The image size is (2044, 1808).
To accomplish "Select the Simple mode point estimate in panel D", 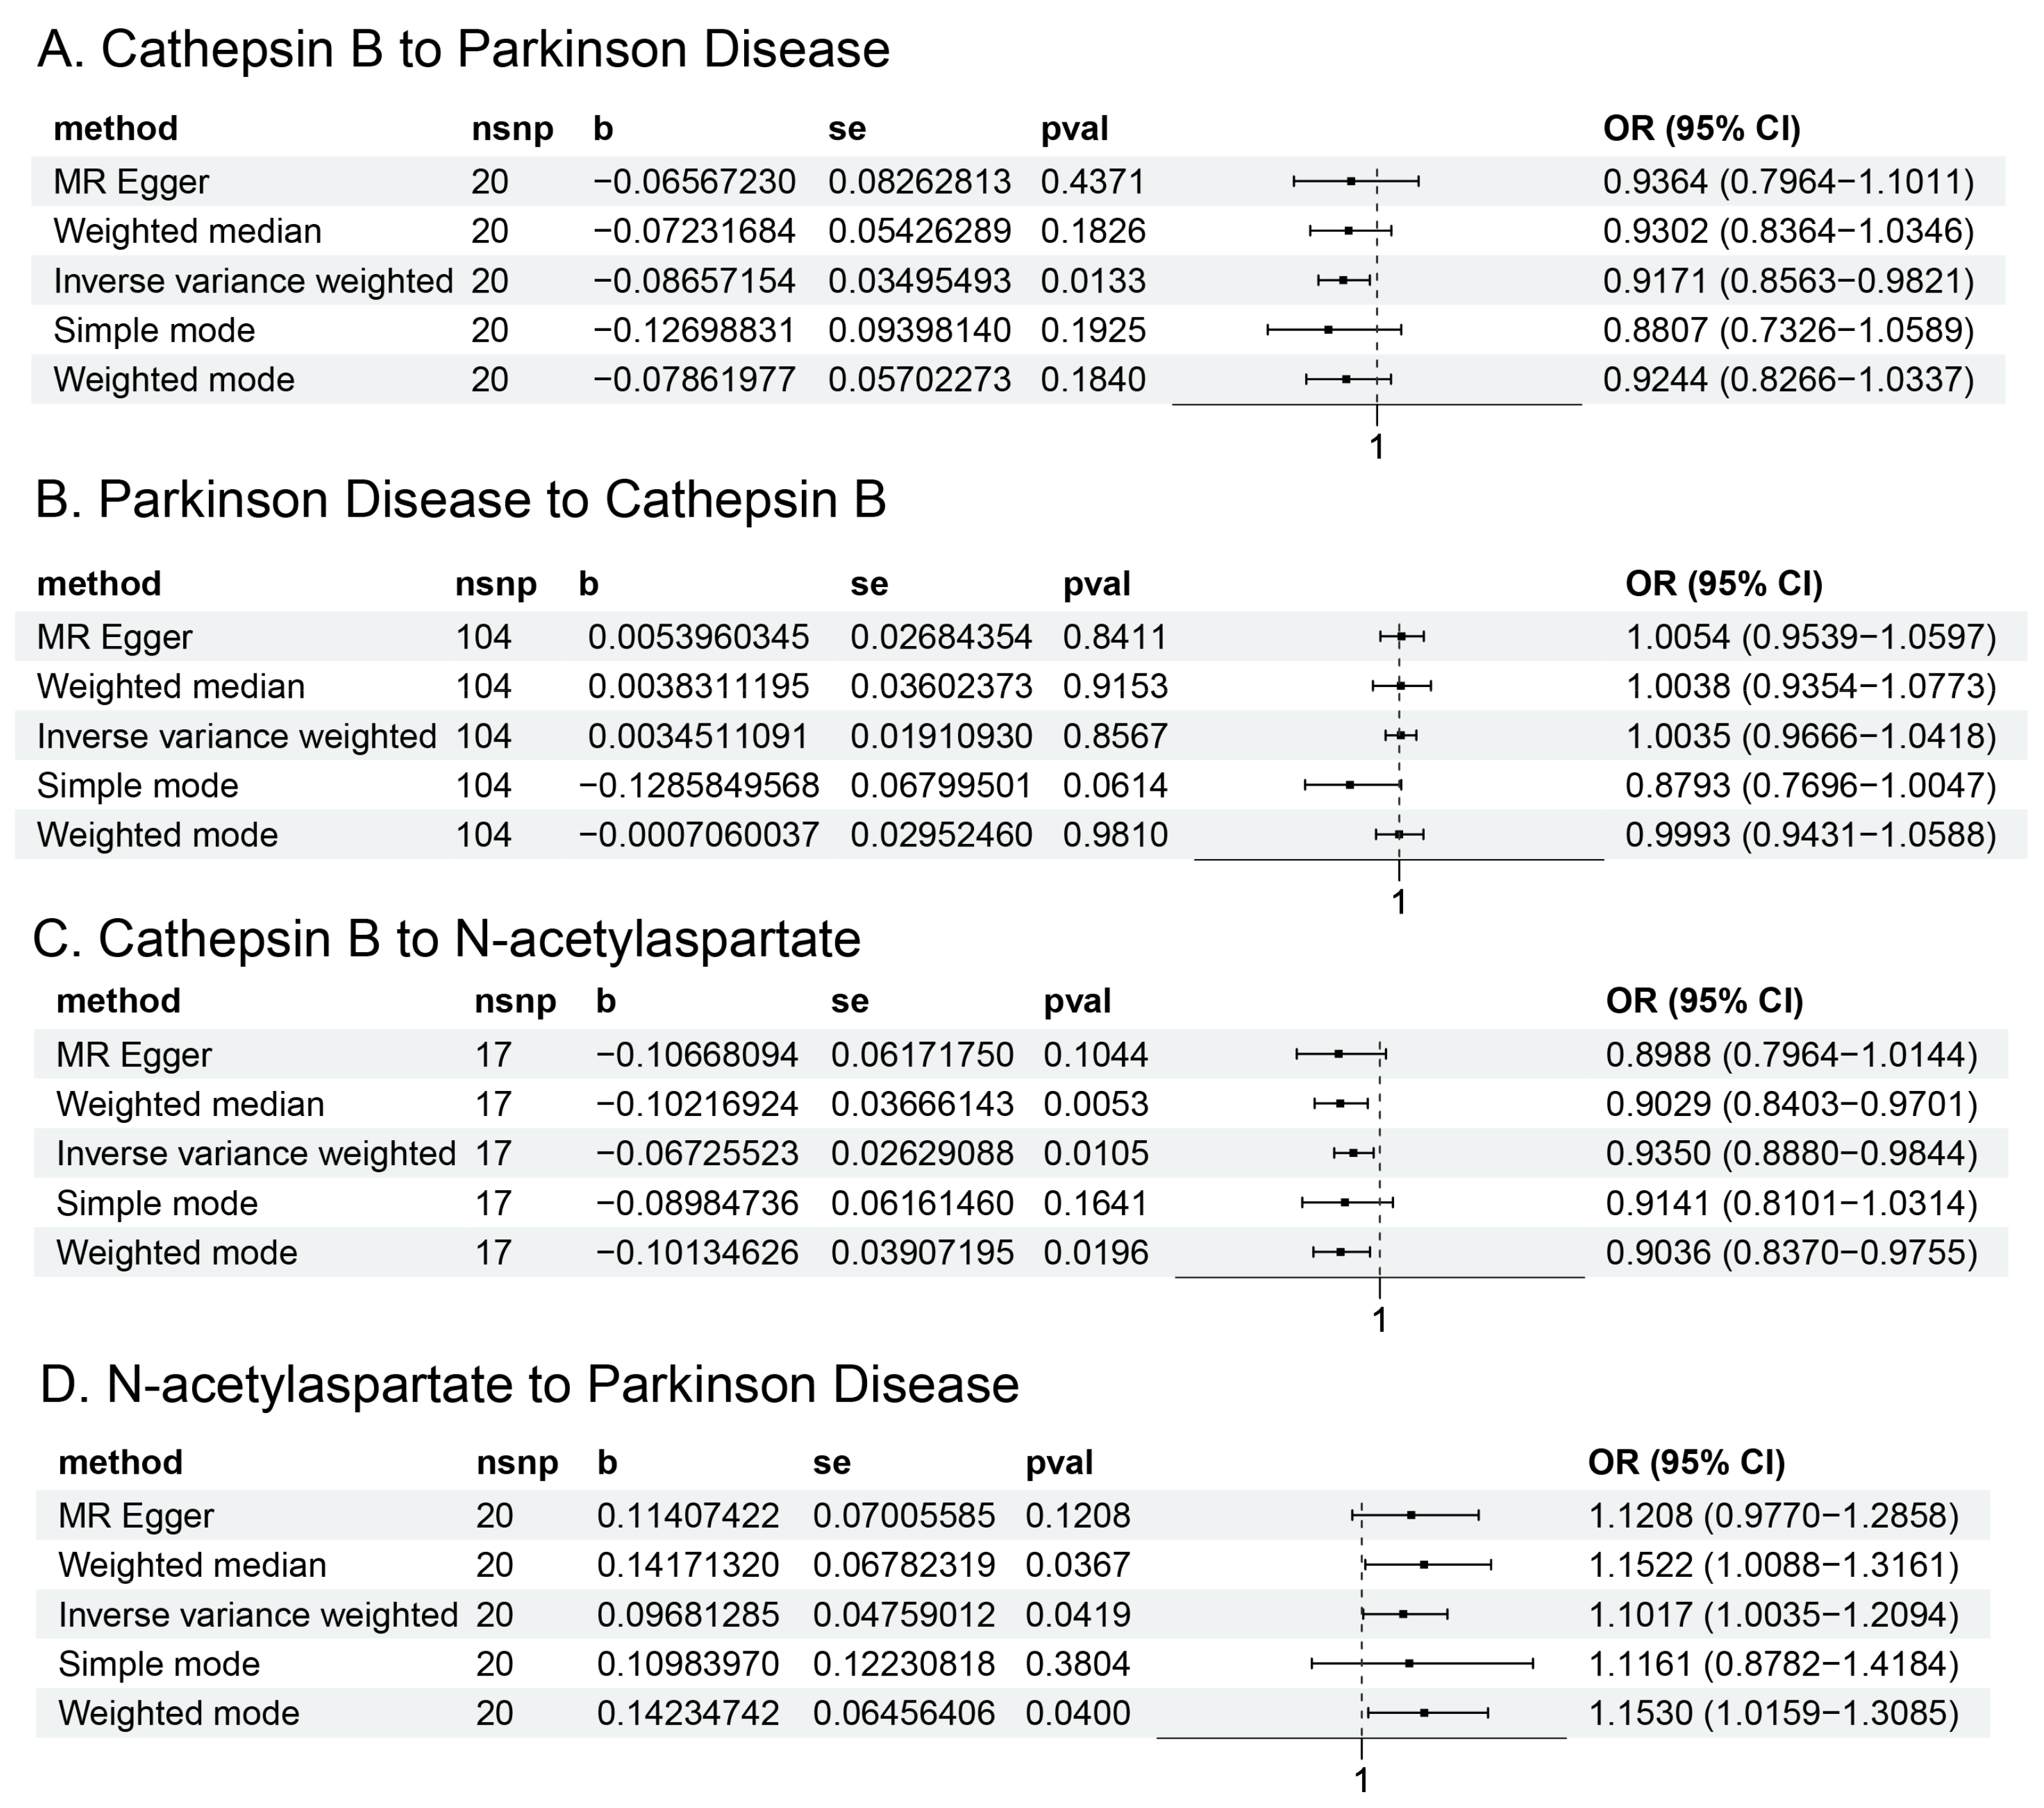I will click(1409, 1664).
